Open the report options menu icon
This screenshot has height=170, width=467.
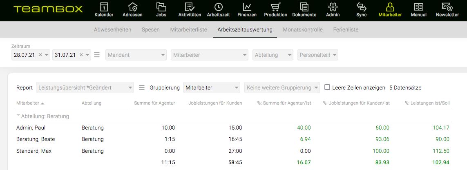[x=142, y=87]
